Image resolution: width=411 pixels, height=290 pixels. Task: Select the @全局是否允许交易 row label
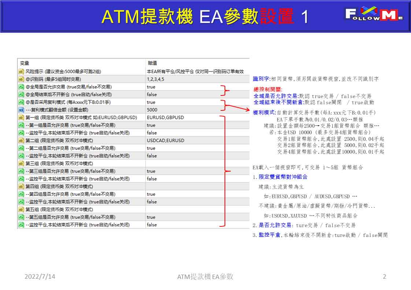click(68, 87)
